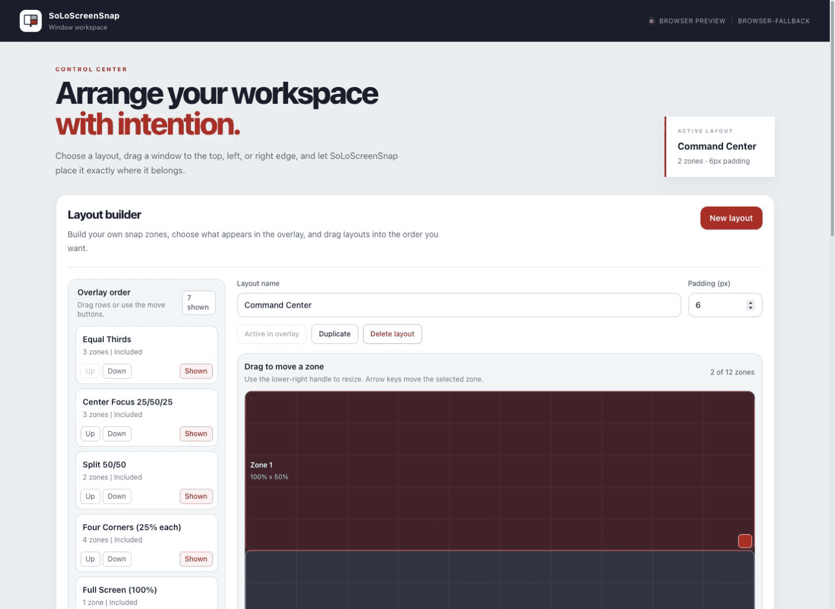835x609 pixels.
Task: Click the "2 of 12 zones" counter
Action: click(x=732, y=372)
